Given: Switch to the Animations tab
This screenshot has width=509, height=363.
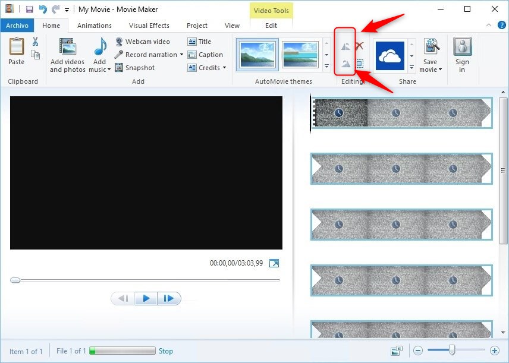Looking at the screenshot, I should (94, 26).
